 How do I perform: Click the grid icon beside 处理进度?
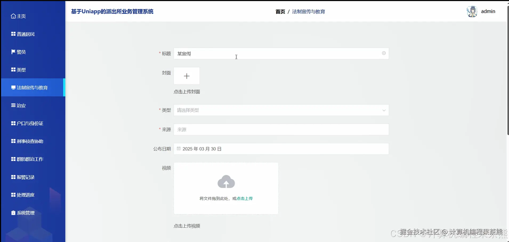tap(13, 195)
